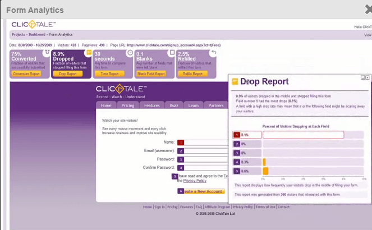The width and height of the screenshot is (372, 230).
Task: Minimize the Drop Report panel
Action: coord(362,77)
